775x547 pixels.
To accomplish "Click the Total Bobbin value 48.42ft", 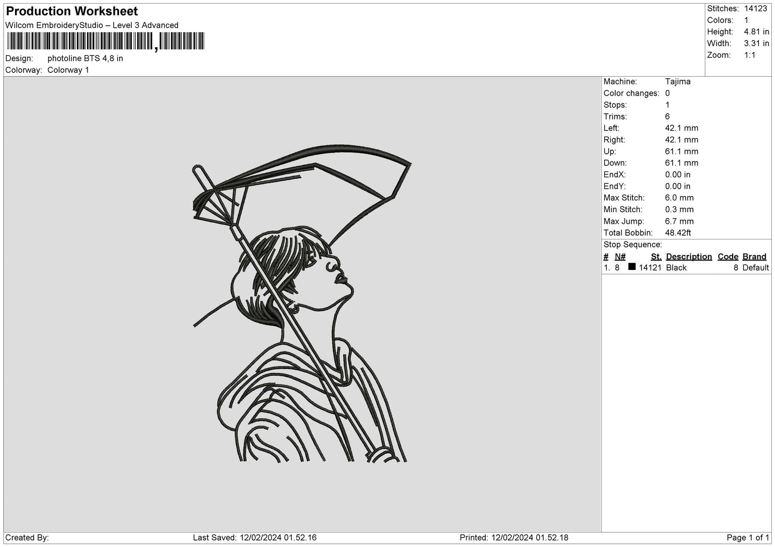I will (x=678, y=233).
